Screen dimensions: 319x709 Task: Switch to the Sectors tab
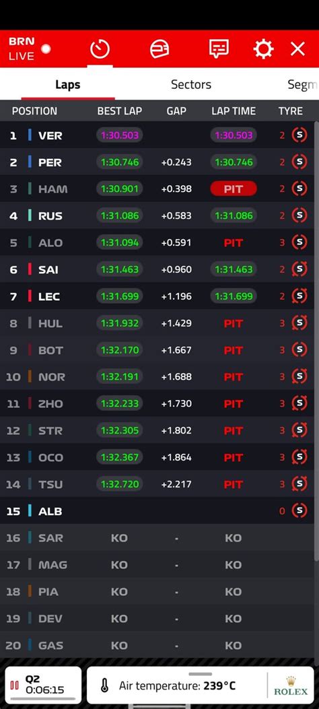tap(190, 85)
